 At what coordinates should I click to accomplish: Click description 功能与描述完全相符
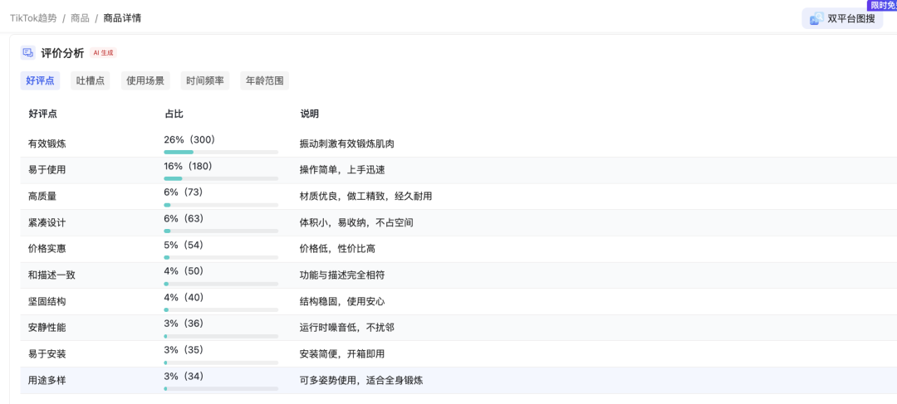pos(342,275)
